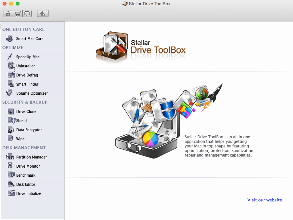Click the Drive Clone icon
293x220 pixels.
coord(11,111)
